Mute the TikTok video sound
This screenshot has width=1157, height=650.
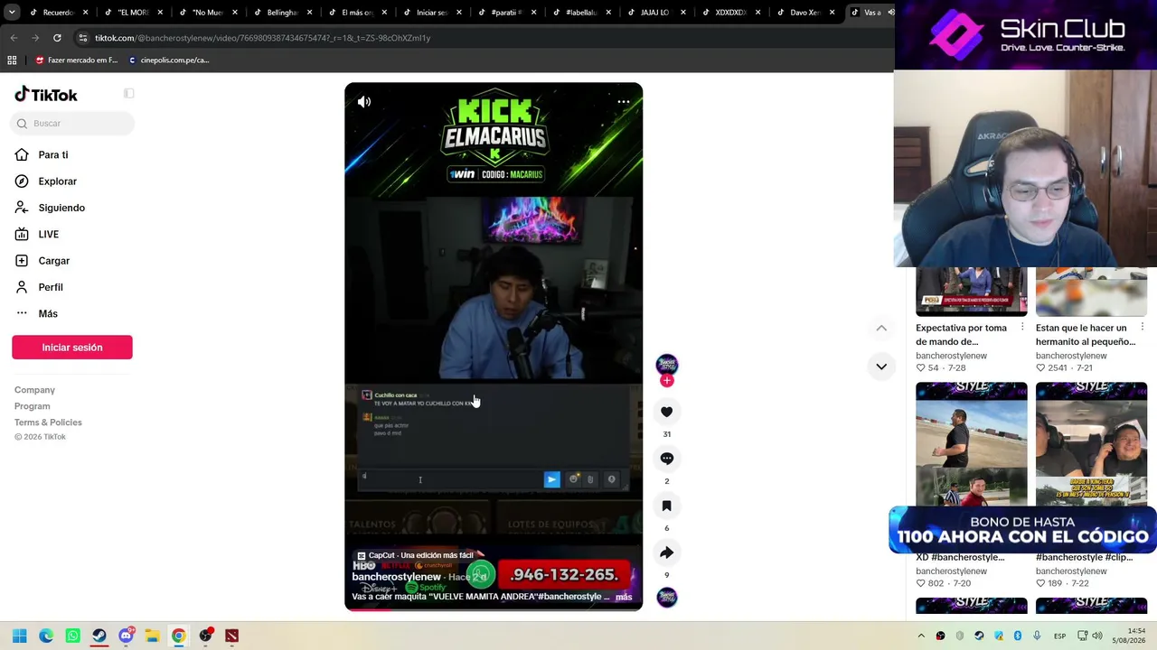364,102
